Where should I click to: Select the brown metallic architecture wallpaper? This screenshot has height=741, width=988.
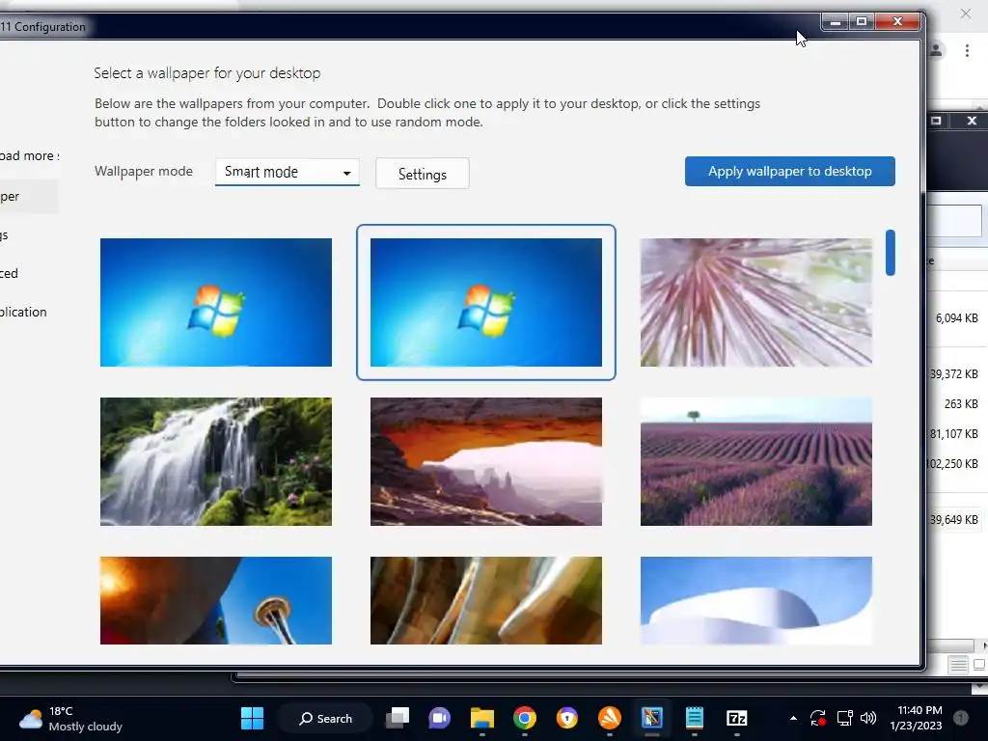(x=486, y=600)
